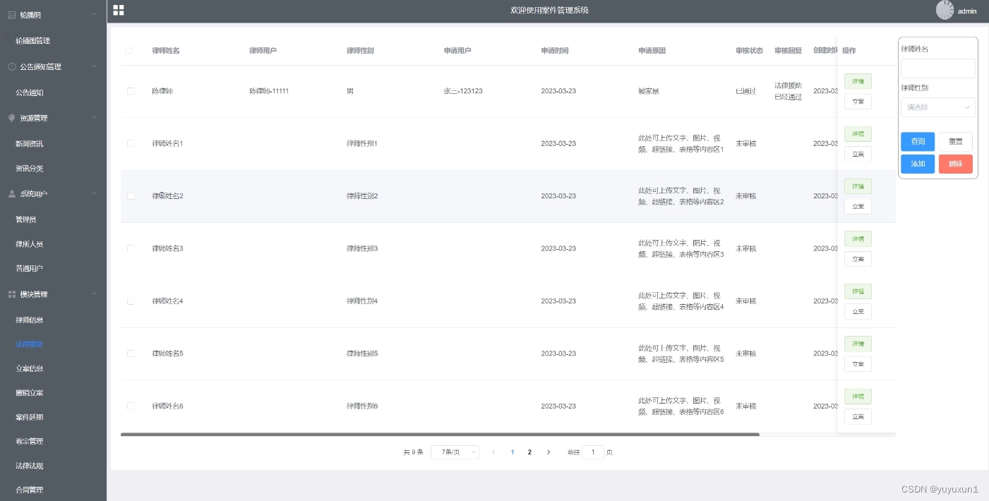989x501 pixels.
Task: Collapse the 系统用户 group chevron
Action: 95,193
